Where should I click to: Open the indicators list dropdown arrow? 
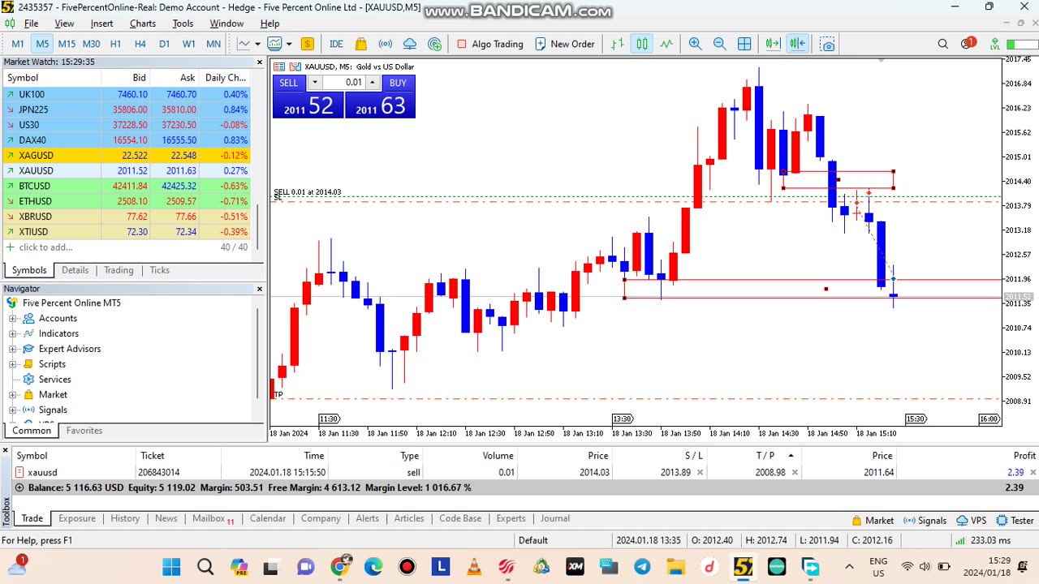pyautogui.click(x=289, y=44)
